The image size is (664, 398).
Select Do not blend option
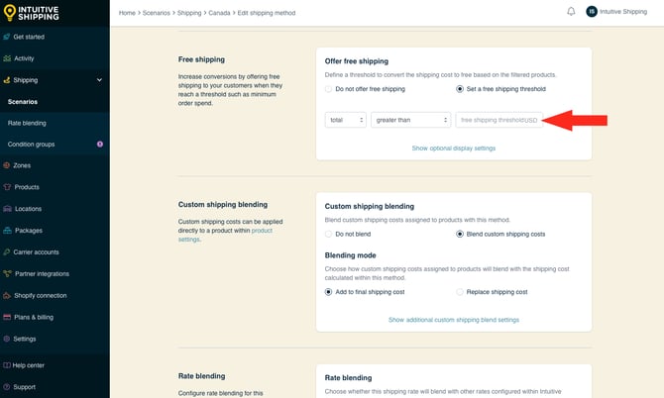click(x=328, y=235)
